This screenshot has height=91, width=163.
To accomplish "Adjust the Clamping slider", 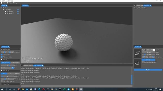I will pos(7,79).
